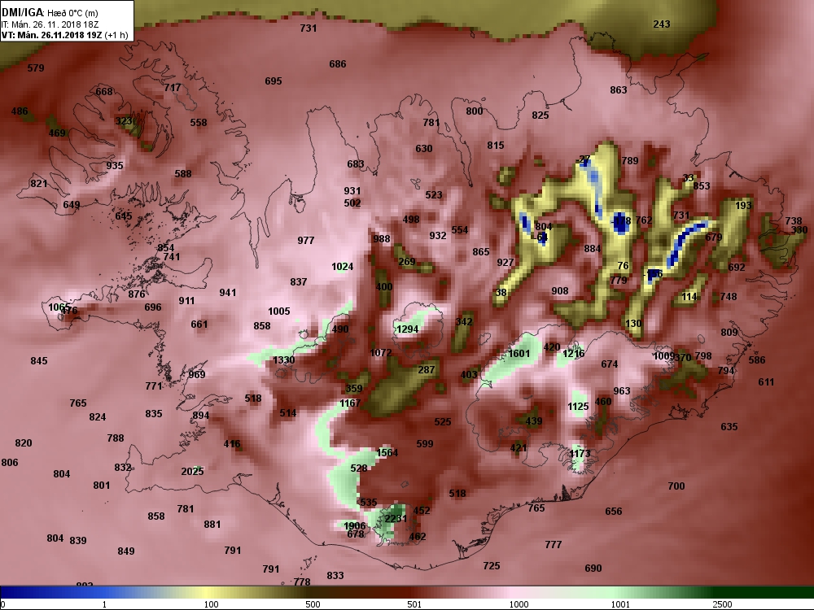Select the map value 1294 on the glacier
This screenshot has width=814, height=610.
[x=407, y=329]
